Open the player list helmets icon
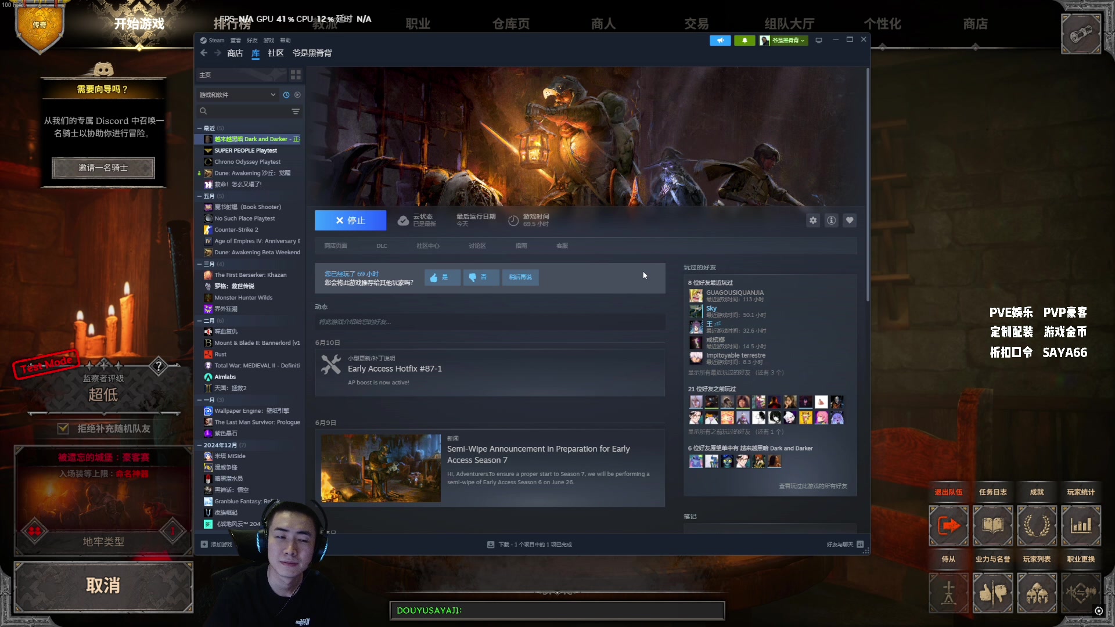This screenshot has width=1115, height=627. (x=1037, y=593)
